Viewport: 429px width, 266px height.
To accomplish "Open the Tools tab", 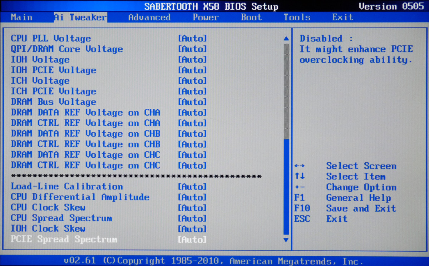I will point(297,17).
